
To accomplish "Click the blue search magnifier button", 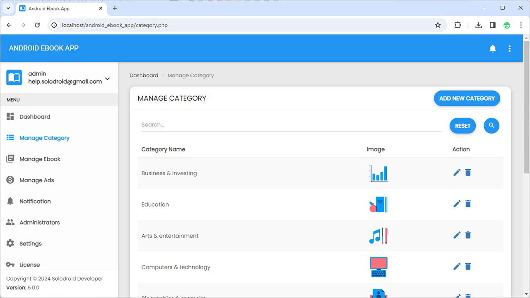I will (491, 126).
